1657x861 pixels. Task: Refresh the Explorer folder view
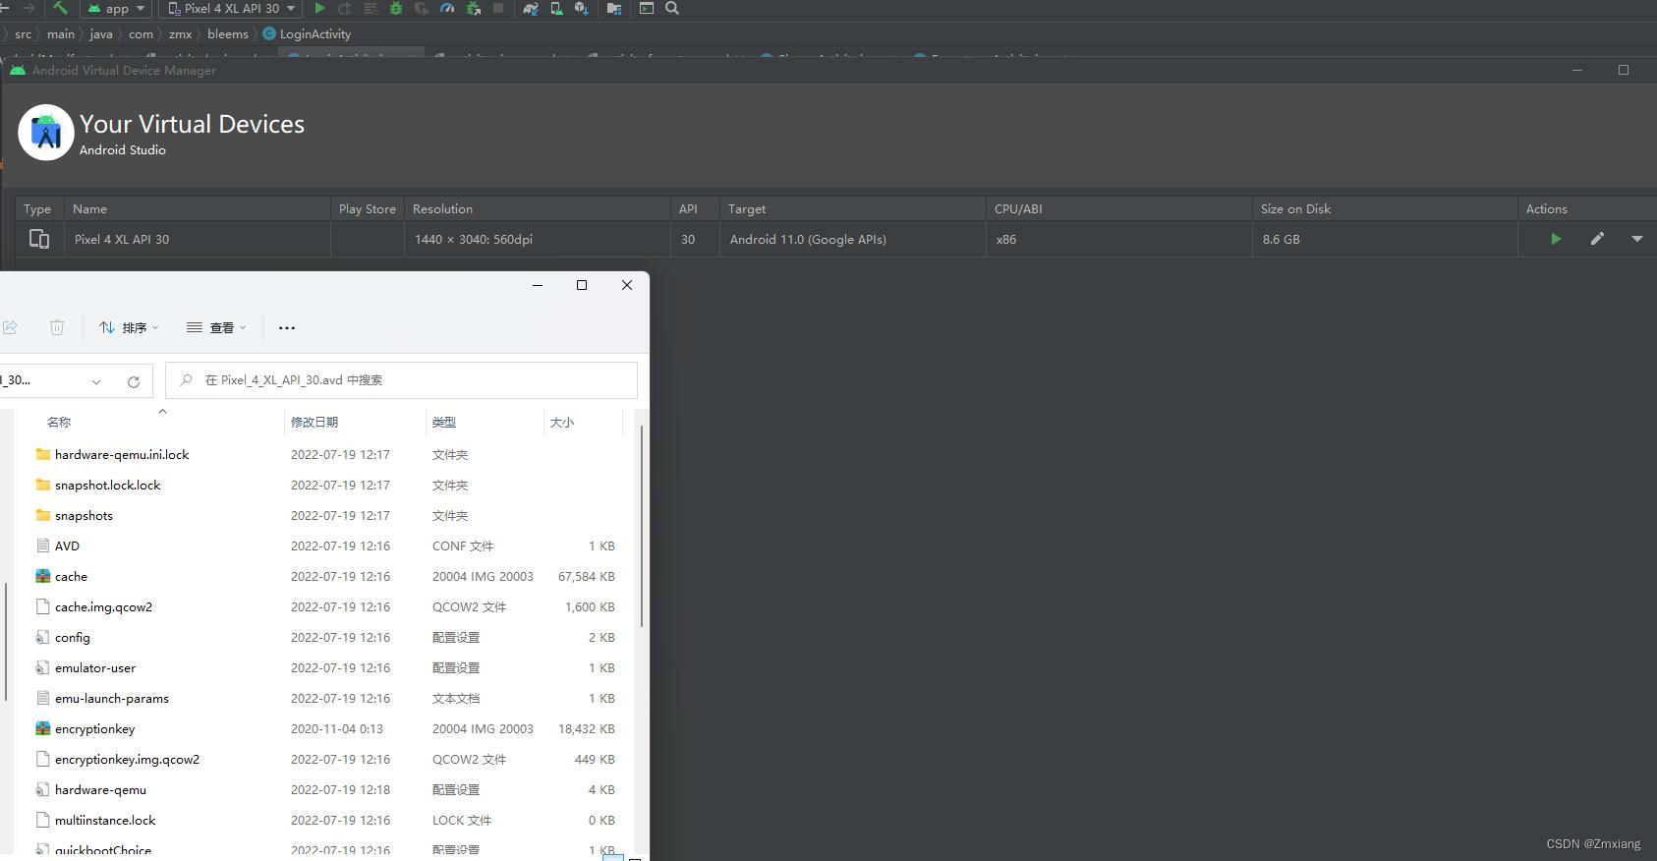pyautogui.click(x=134, y=381)
